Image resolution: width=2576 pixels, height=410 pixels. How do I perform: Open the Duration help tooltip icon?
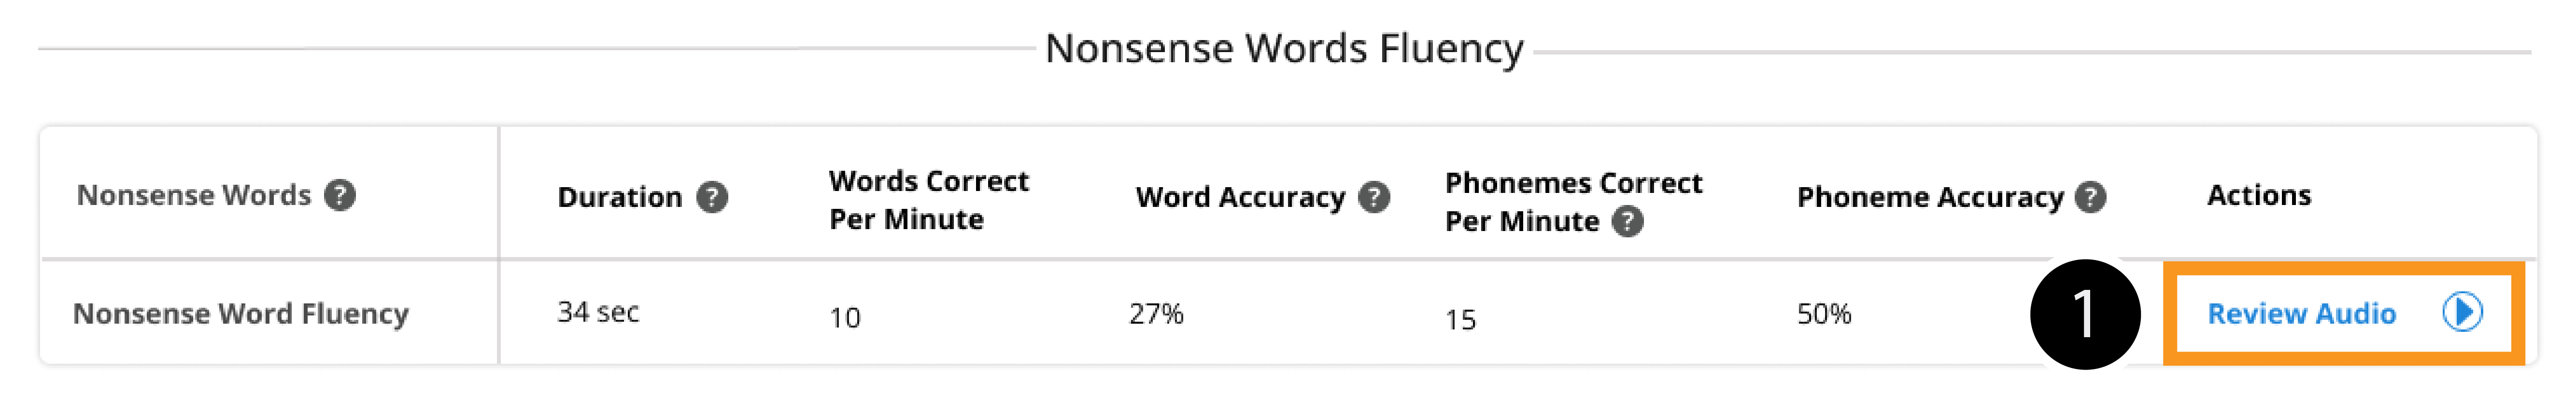tap(712, 197)
